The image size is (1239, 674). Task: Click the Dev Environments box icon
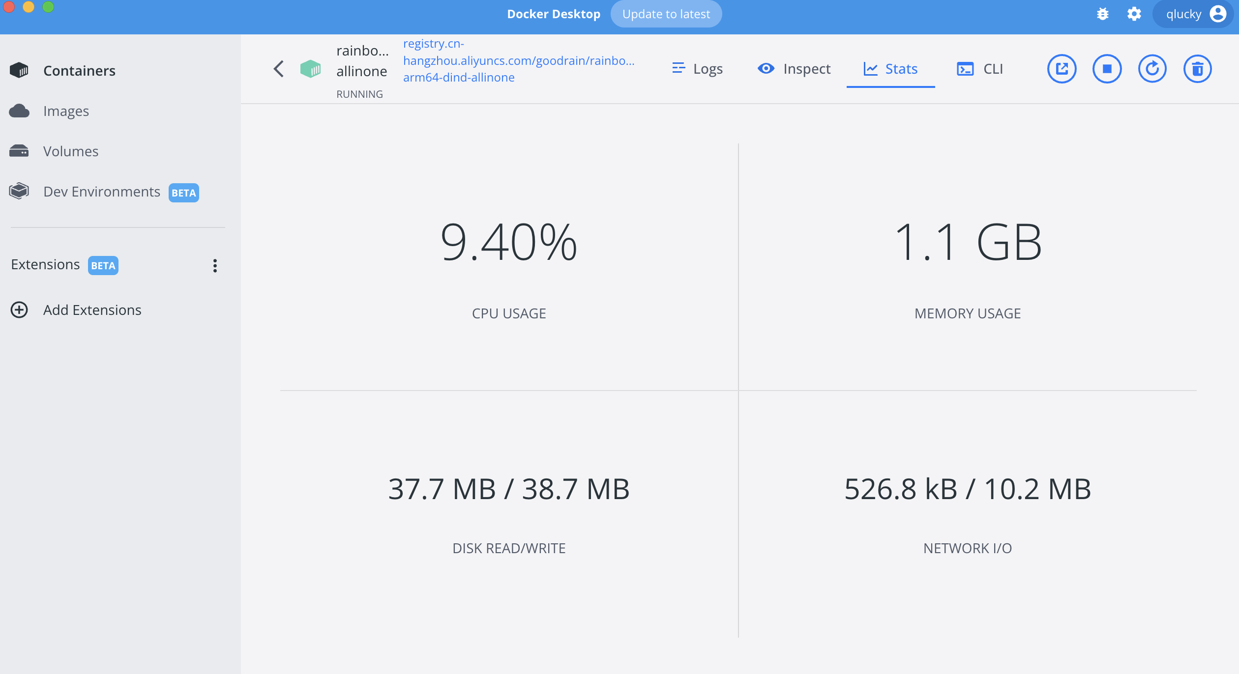click(x=19, y=191)
